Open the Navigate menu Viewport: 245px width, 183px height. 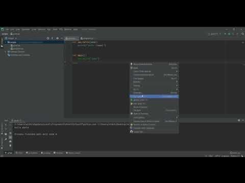click(26, 29)
